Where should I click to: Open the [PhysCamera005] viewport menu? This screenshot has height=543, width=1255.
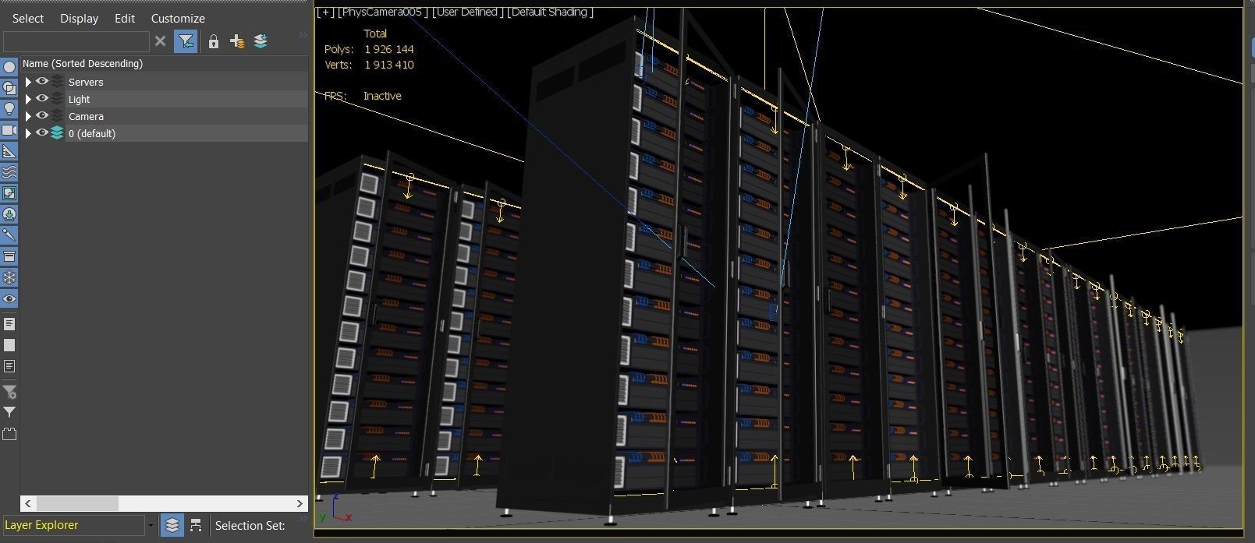(x=382, y=12)
